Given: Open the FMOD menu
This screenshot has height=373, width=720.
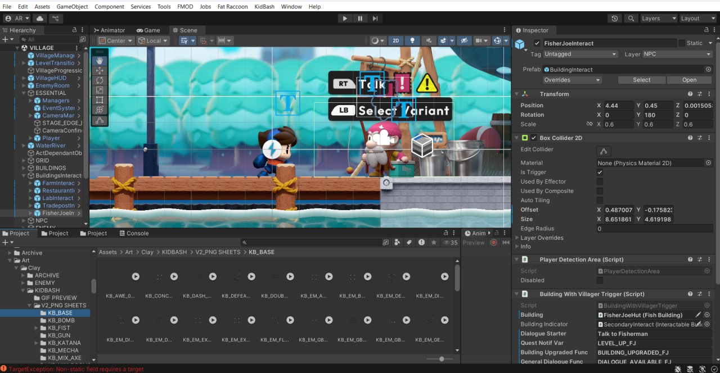Looking at the screenshot, I should pos(186,6).
